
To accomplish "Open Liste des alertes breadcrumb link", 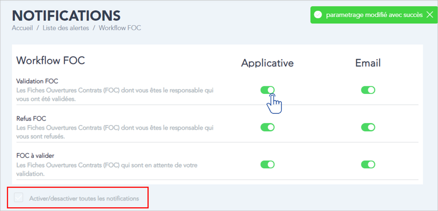I will [66, 28].
